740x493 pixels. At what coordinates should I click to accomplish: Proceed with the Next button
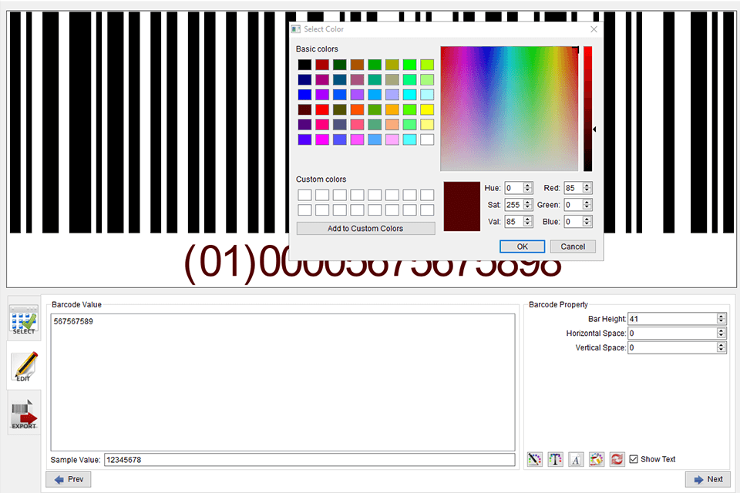coord(708,479)
